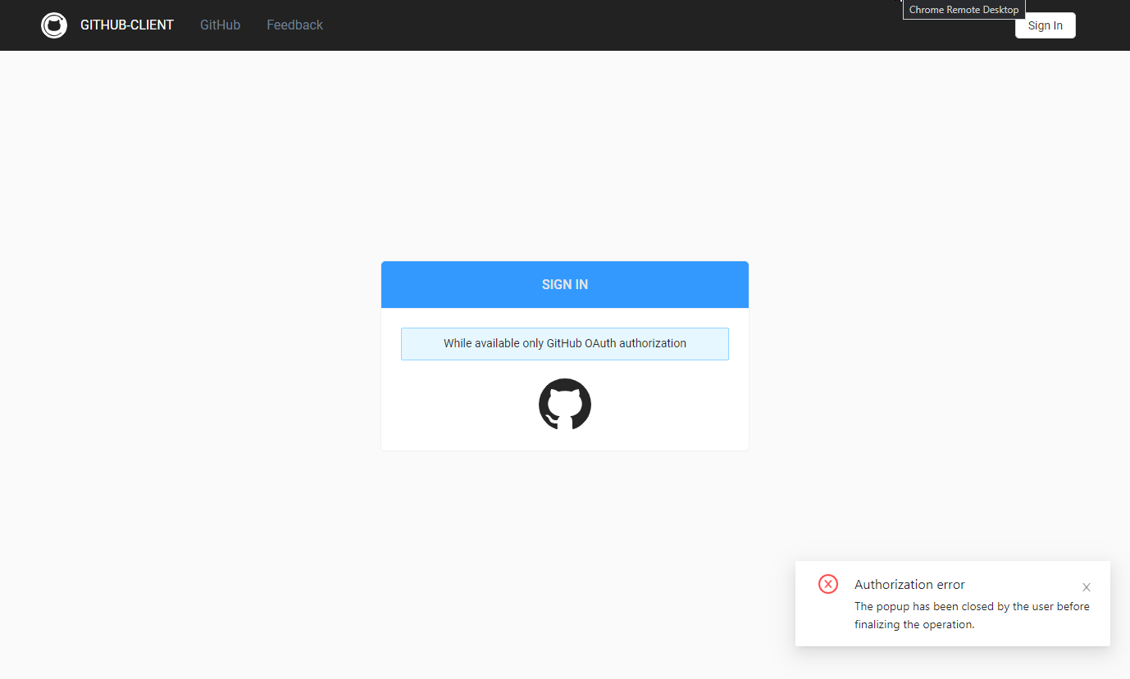Click the red error icon in notification
1130x679 pixels.
(828, 584)
